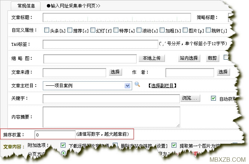Click the 内容摘要 textarea resize handle
249x164 pixels.
click(x=178, y=126)
